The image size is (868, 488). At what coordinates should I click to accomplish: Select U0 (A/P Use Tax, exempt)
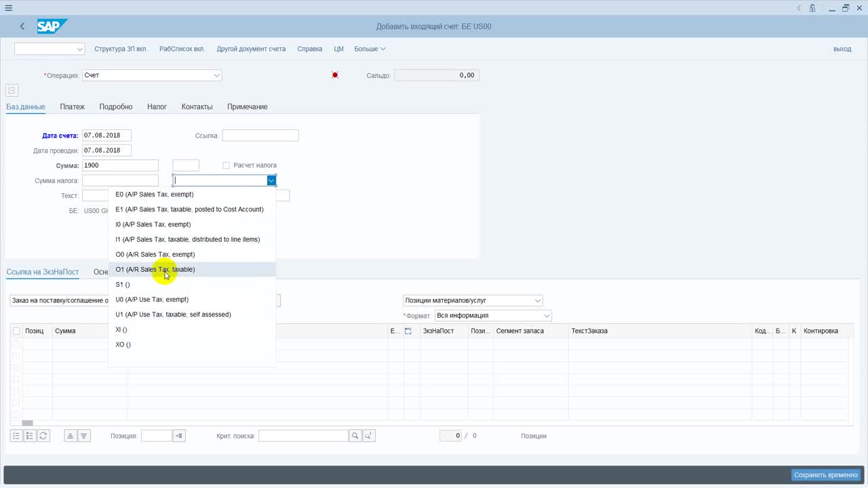click(192, 300)
